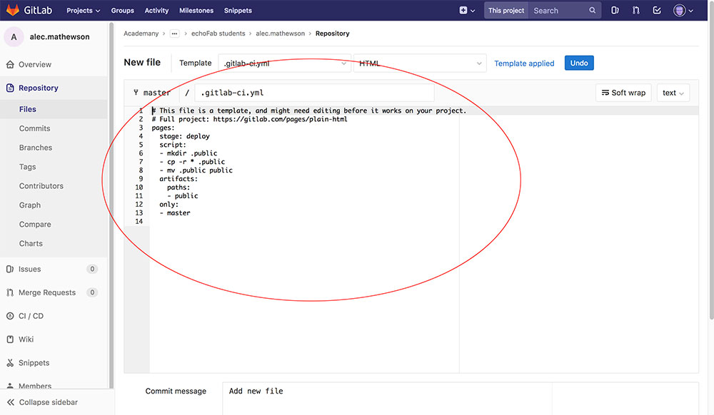
Task: Click editor line 'stage: deploy'
Action: coord(184,136)
